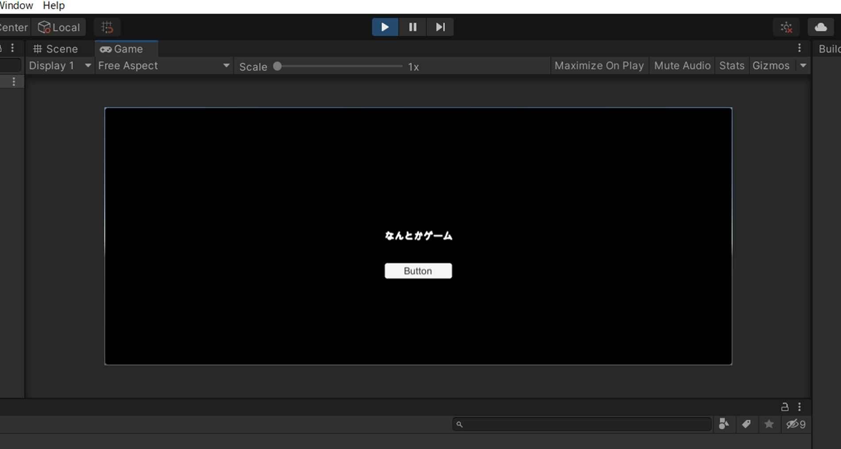Enable Mute Audio in the Game view
Image resolution: width=841 pixels, height=449 pixels.
(682, 65)
